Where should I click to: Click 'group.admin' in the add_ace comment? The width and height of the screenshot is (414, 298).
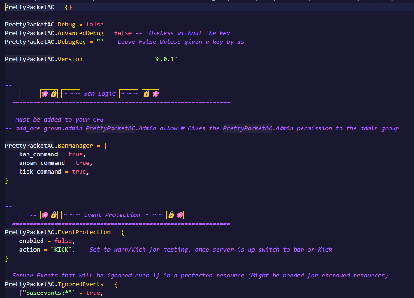pos(63,128)
